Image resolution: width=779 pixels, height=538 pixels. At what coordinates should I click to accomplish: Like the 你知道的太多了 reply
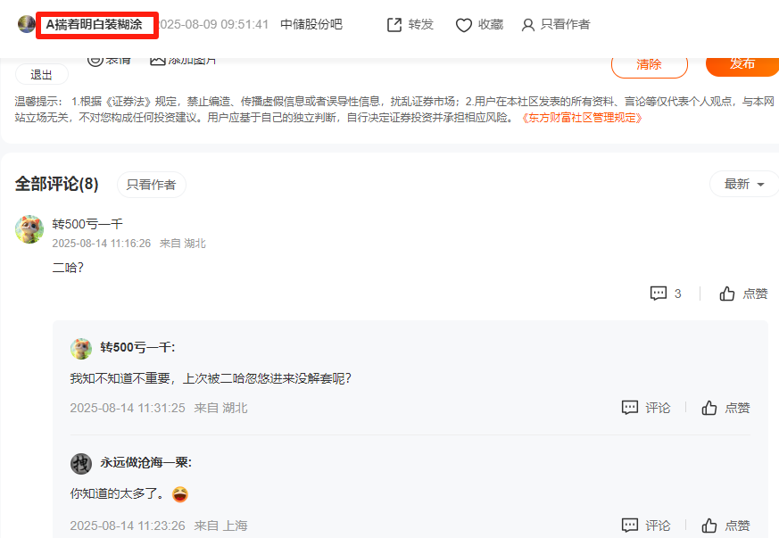pyautogui.click(x=709, y=526)
